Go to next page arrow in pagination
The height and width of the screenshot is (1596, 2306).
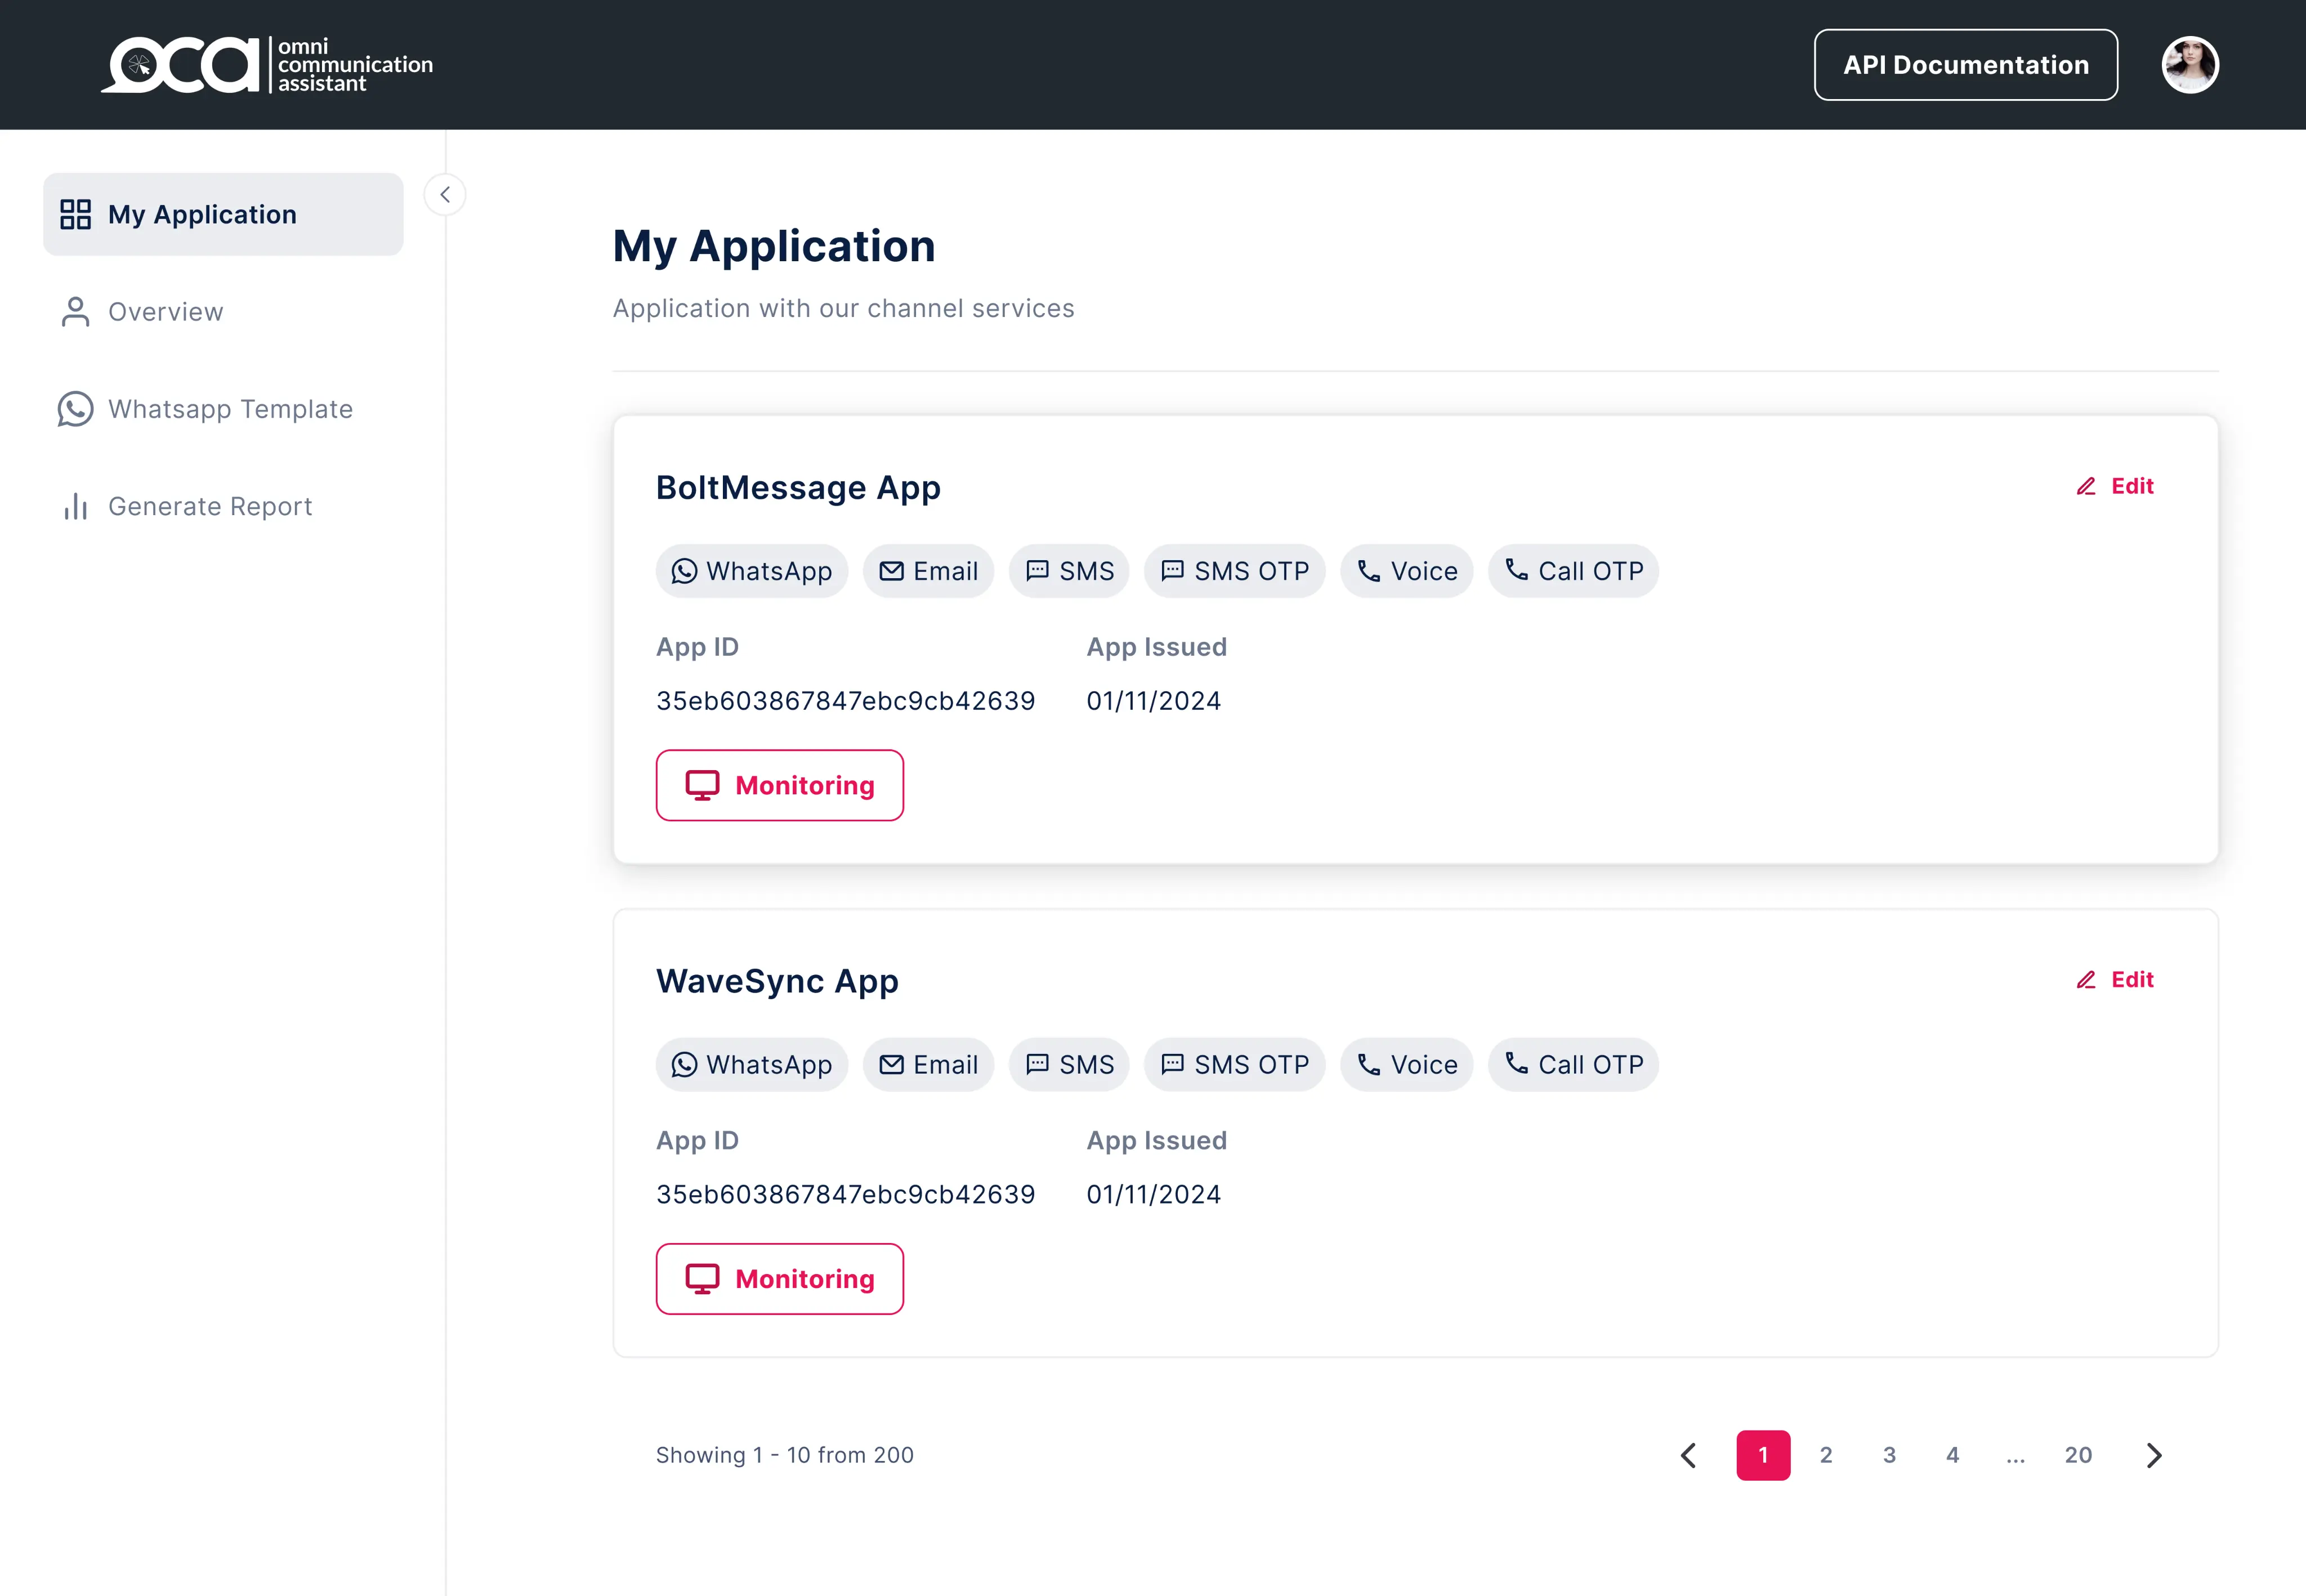[2154, 1455]
